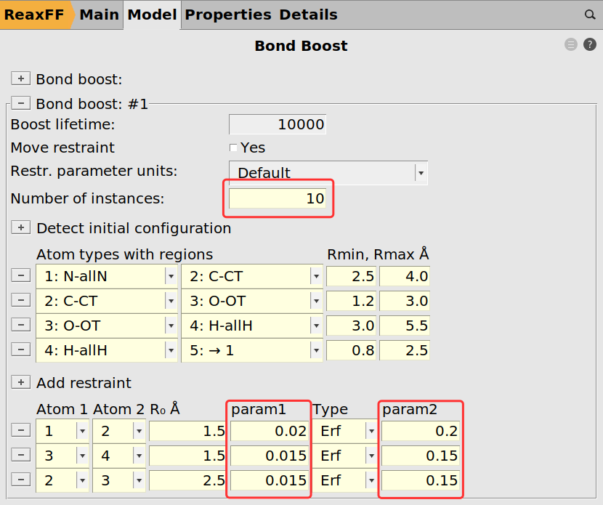Click plus next to Detect initial configuration
The width and height of the screenshot is (603, 505).
(21, 227)
